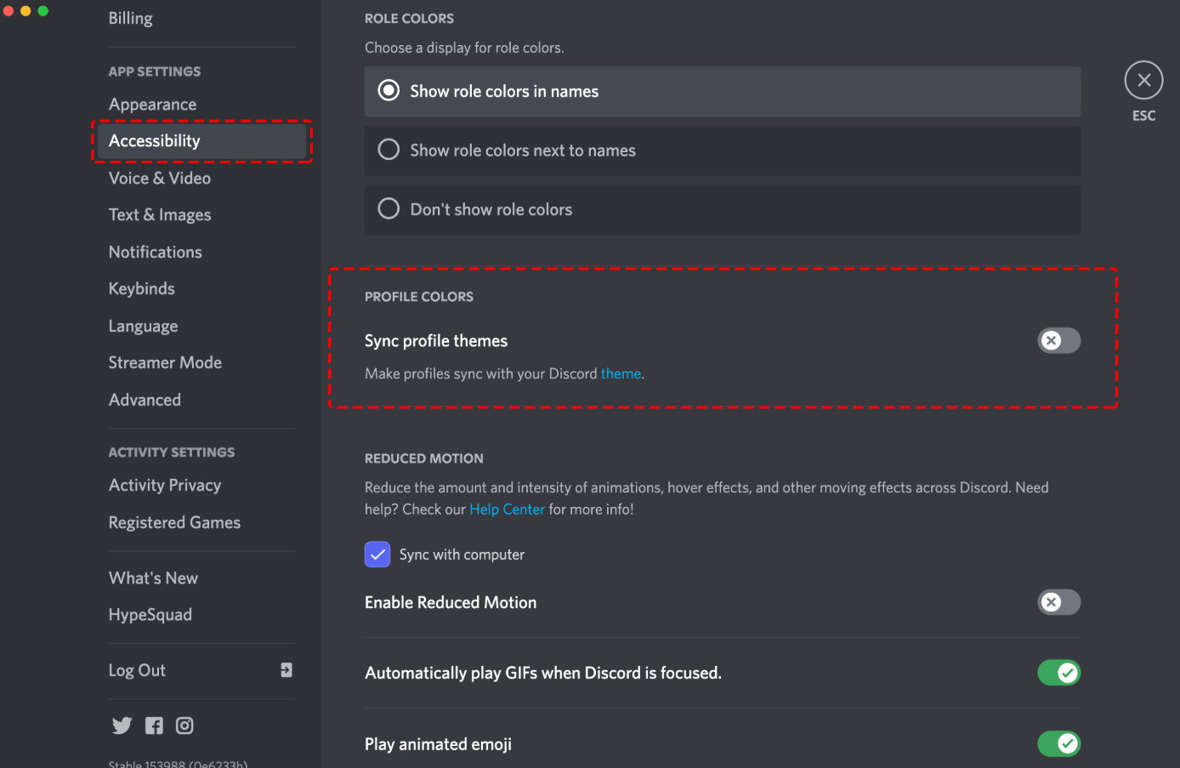
Task: Turn off Play animated emoji toggle
Action: pyautogui.click(x=1058, y=744)
